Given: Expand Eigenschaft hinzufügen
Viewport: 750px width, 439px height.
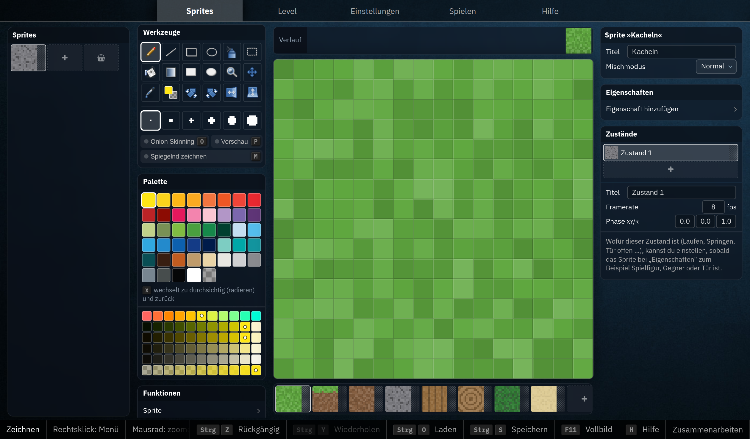Looking at the screenshot, I should click(671, 109).
